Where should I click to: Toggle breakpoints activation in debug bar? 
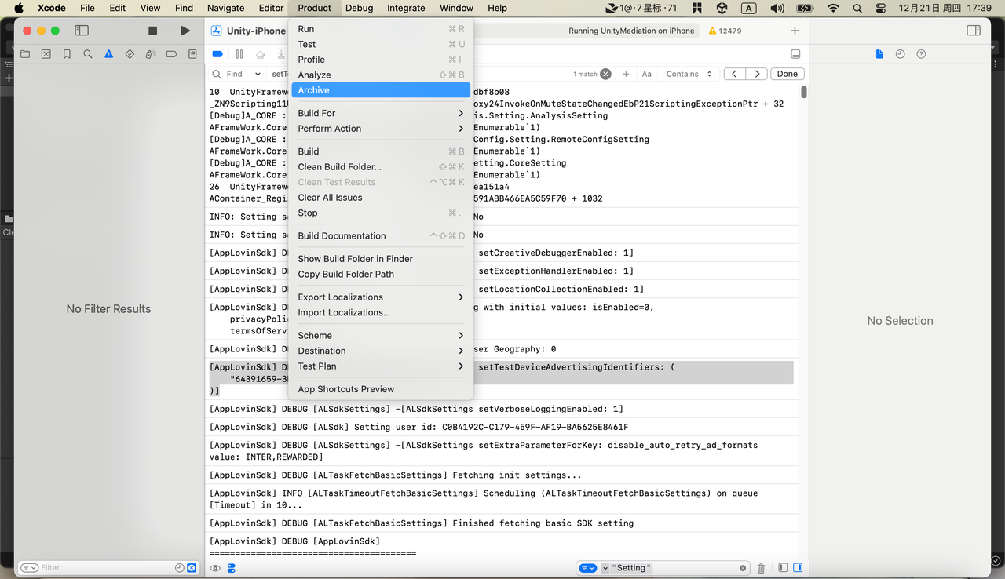[217, 54]
